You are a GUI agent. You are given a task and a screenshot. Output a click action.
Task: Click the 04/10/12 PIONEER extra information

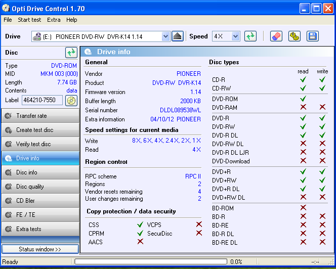(x=176, y=119)
